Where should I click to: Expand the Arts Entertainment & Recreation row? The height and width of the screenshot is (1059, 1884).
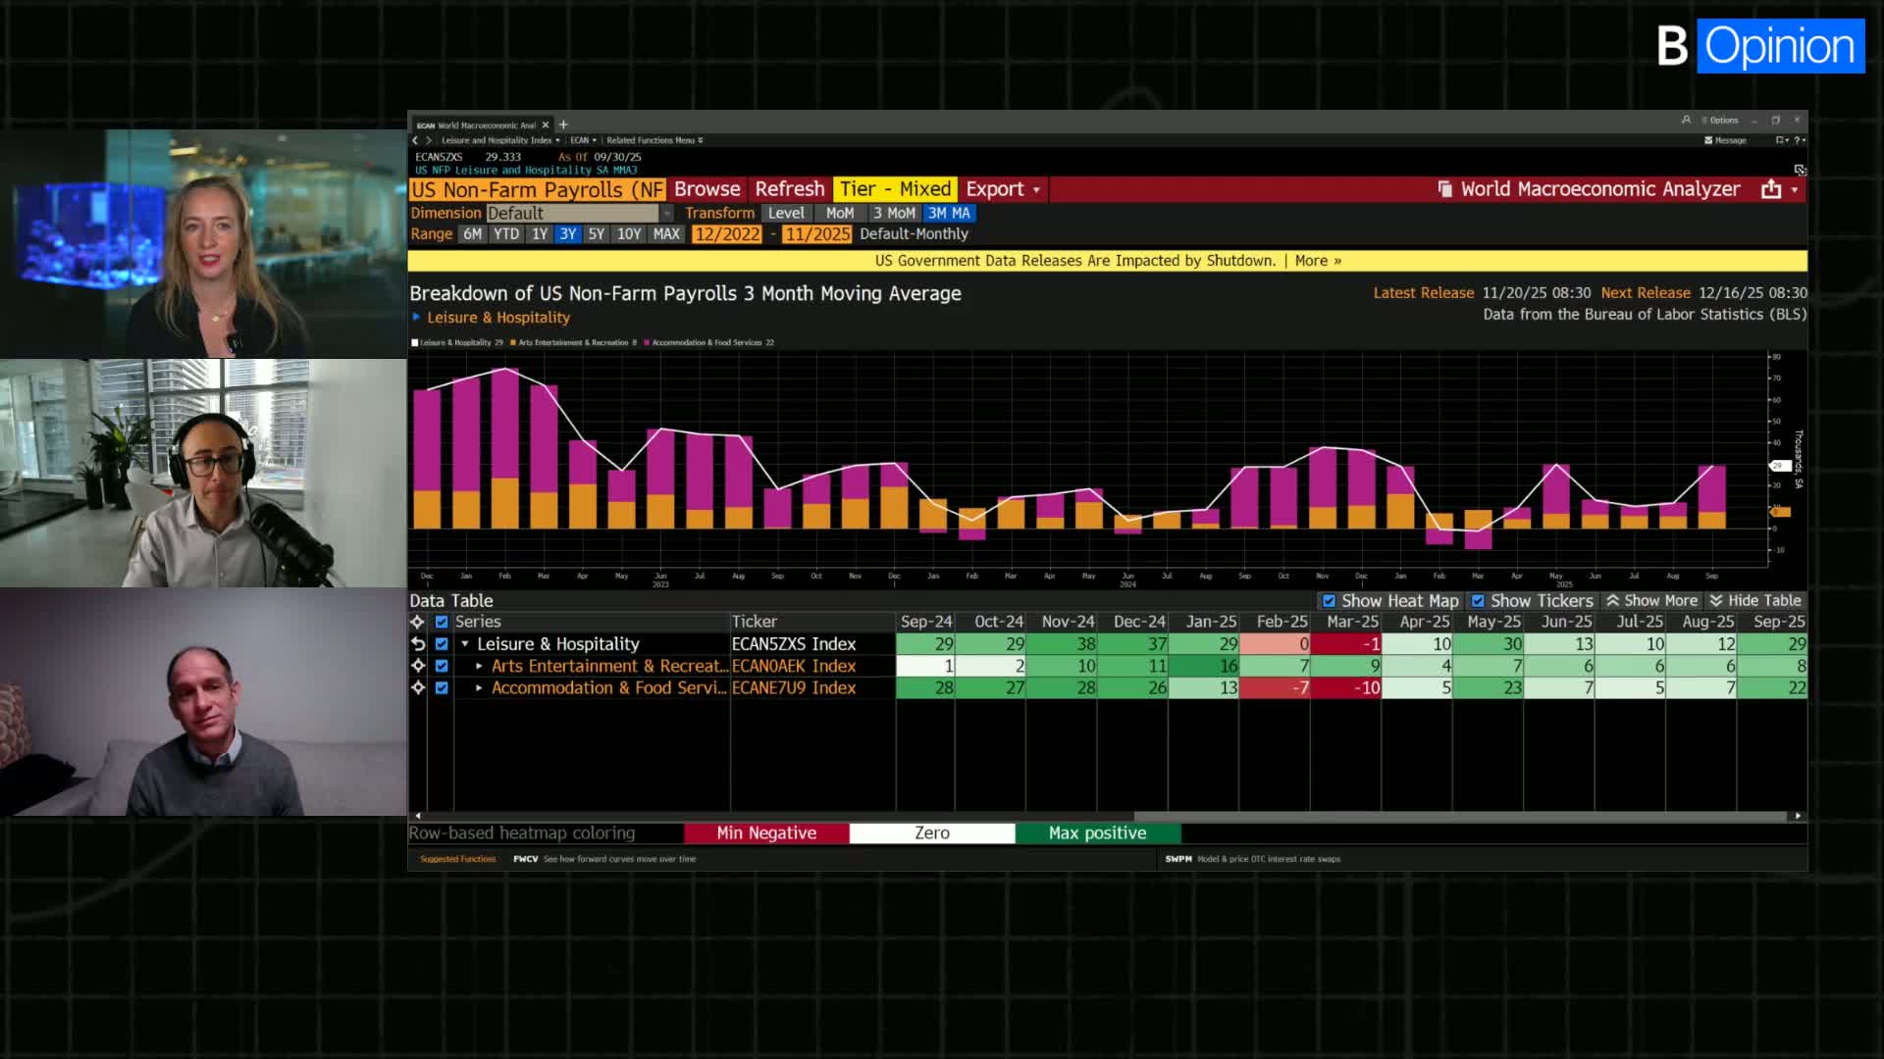pos(479,666)
